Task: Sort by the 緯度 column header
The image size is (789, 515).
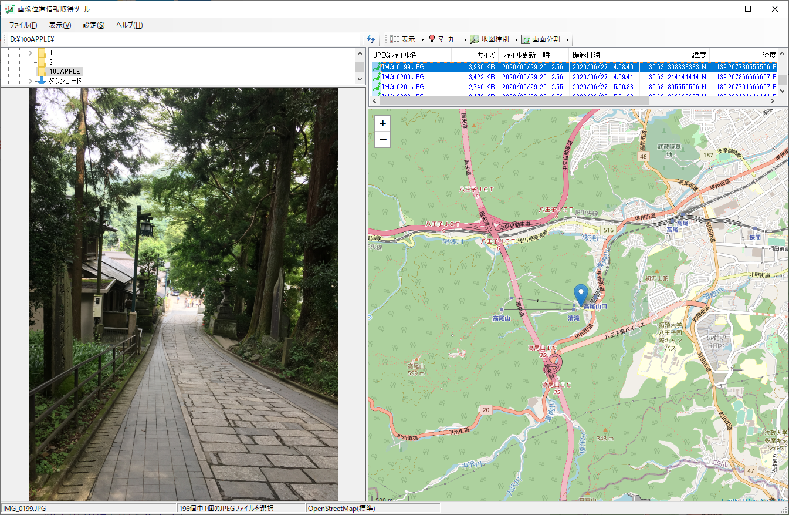Action: (675, 55)
